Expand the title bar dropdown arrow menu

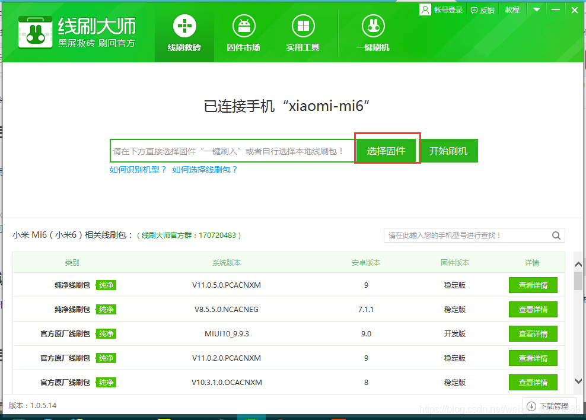point(537,9)
